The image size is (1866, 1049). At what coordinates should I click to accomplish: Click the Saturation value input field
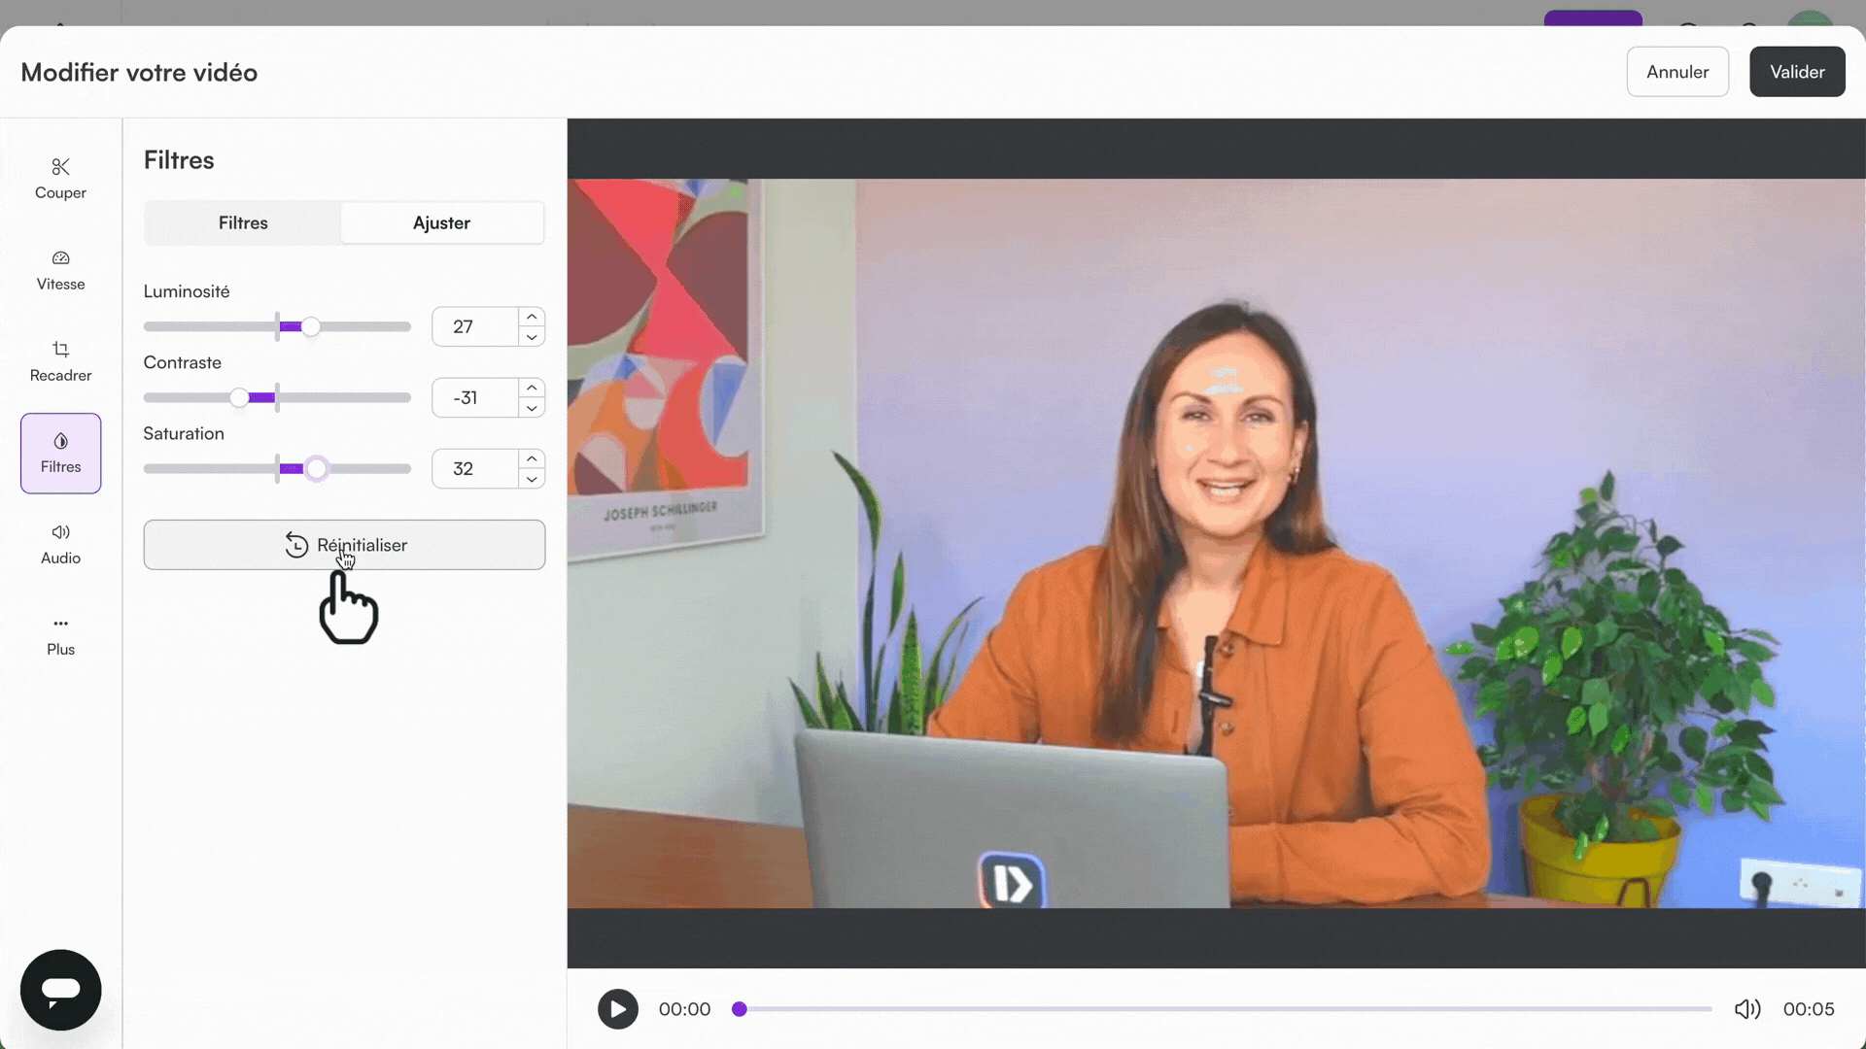pos(474,468)
